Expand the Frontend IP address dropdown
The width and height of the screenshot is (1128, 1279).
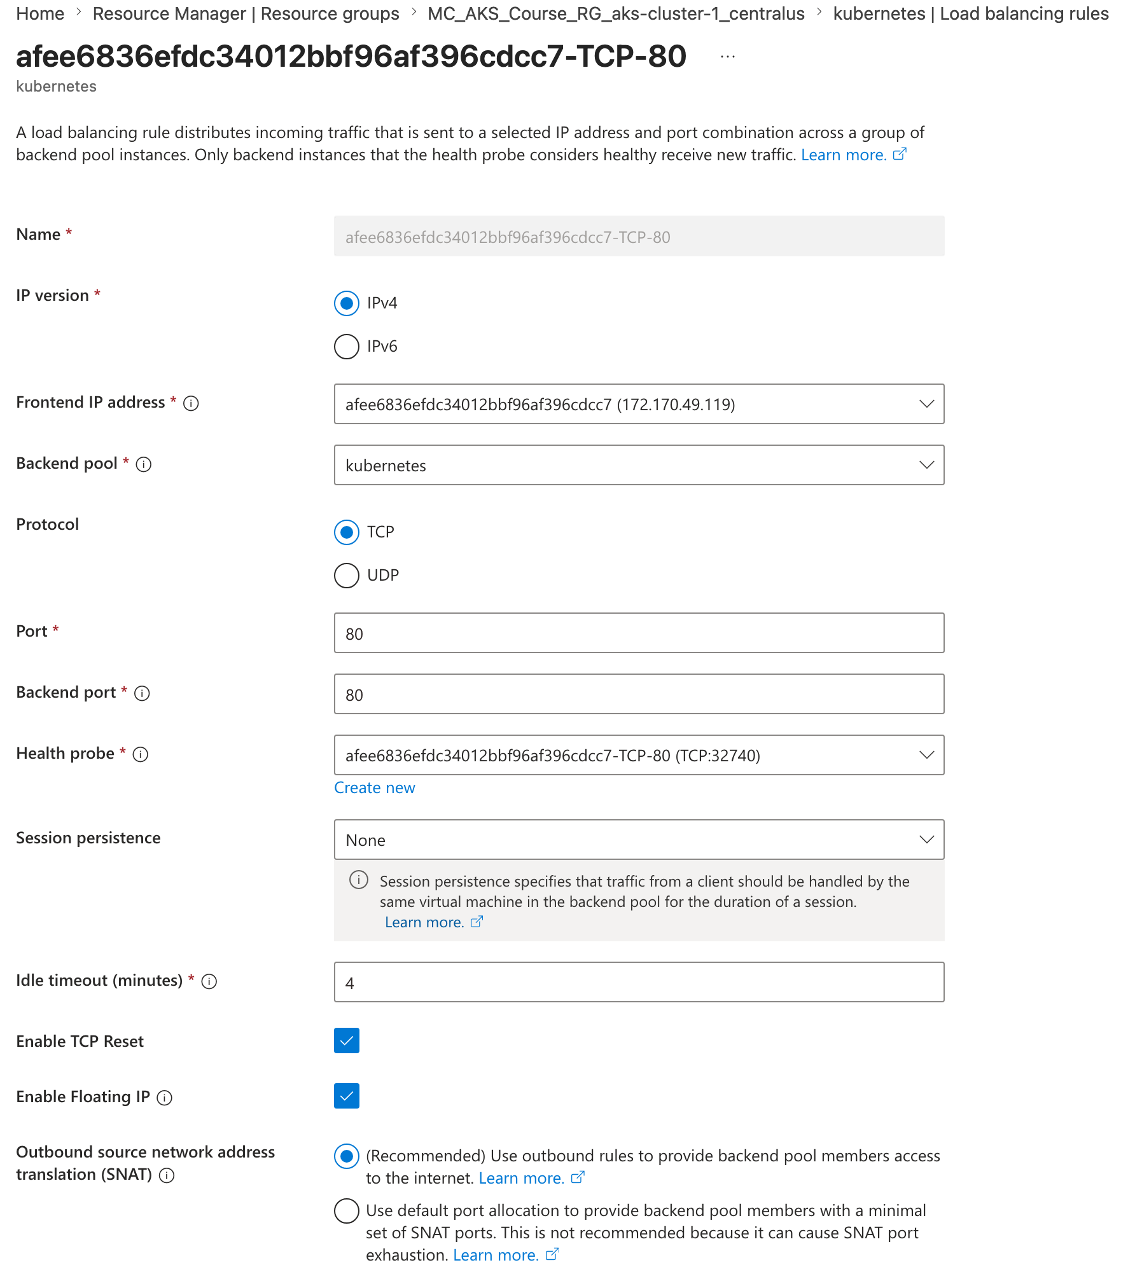pos(639,404)
